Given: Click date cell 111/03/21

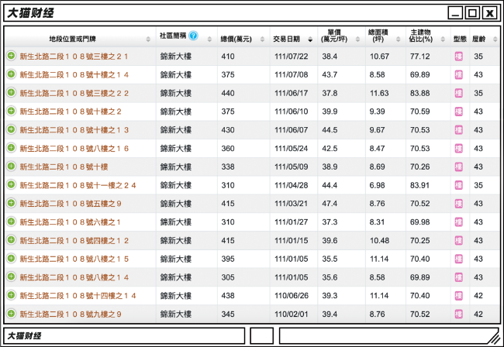Looking at the screenshot, I should [291, 204].
